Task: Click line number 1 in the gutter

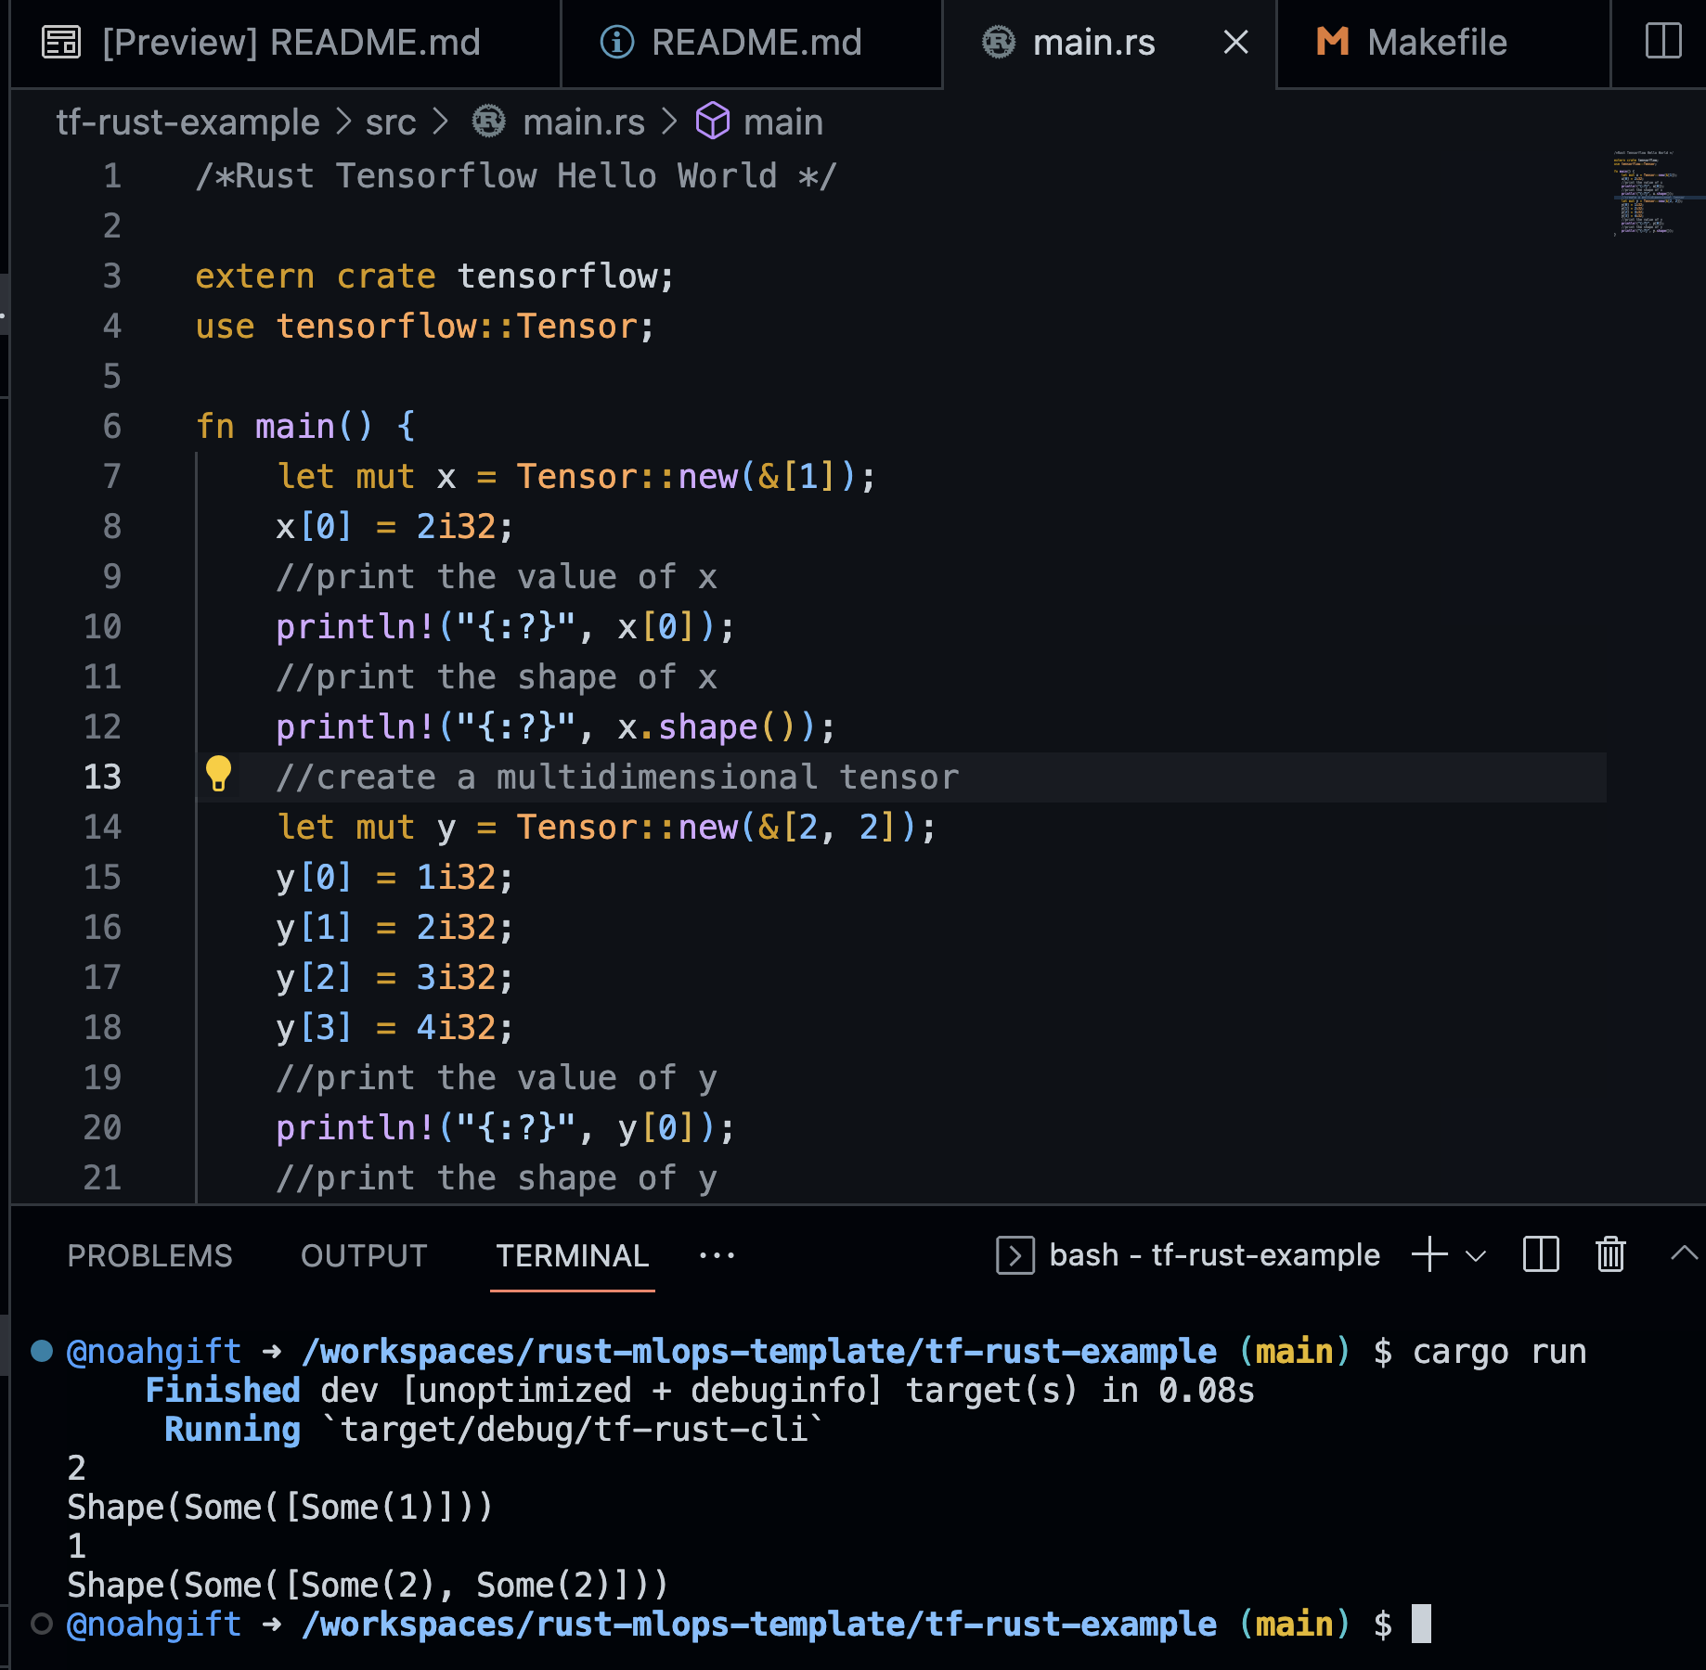Action: click(x=112, y=176)
